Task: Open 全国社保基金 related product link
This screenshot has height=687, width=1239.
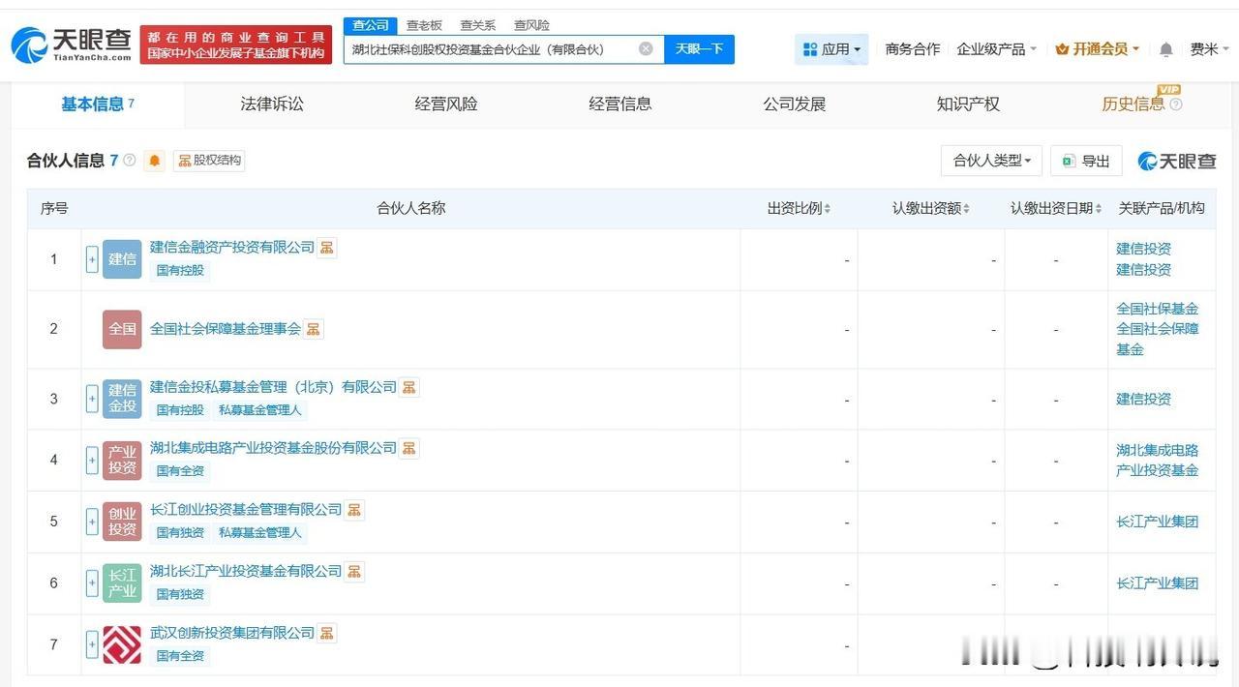Action: 1158,309
